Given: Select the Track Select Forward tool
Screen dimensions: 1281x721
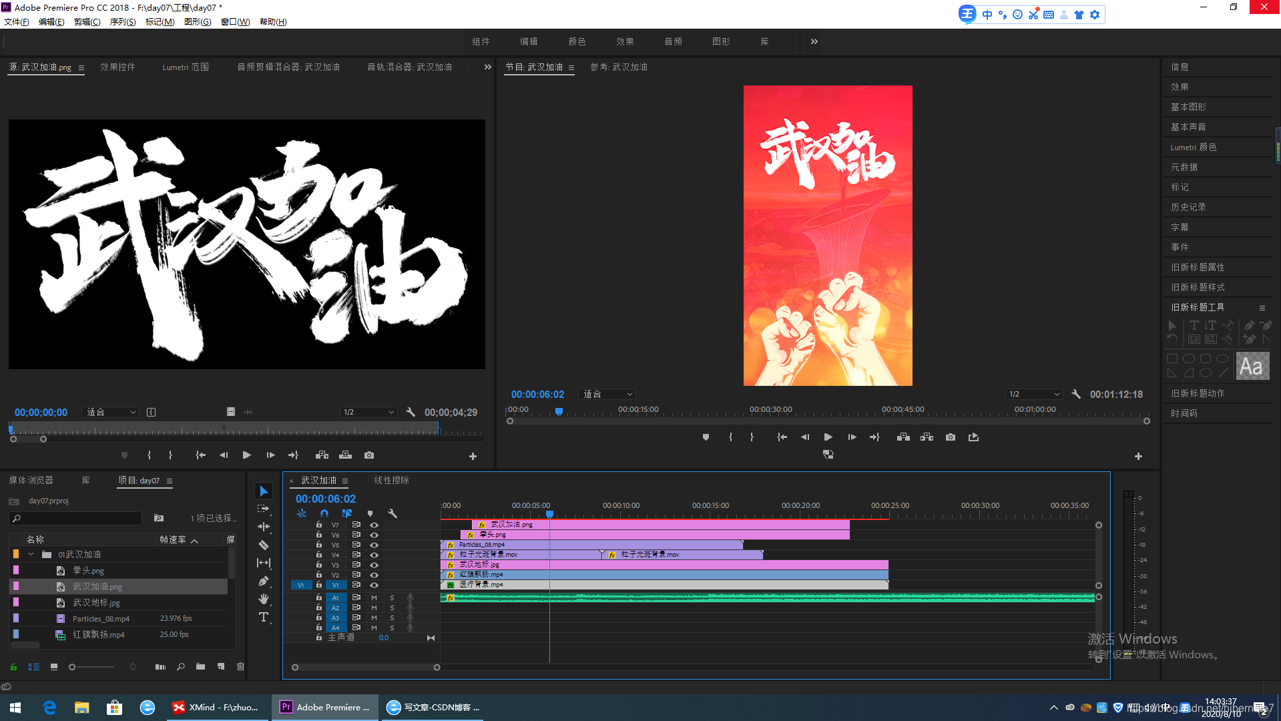Looking at the screenshot, I should click(x=264, y=509).
